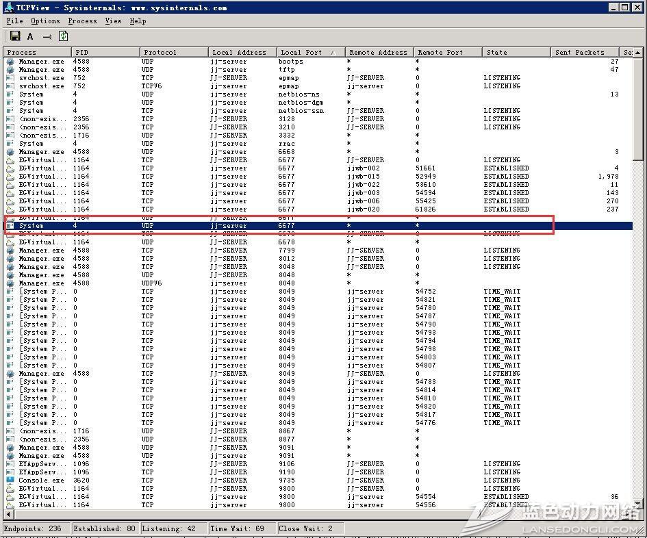Click the Save floppy disk toolbar icon
The image size is (647, 538).
tap(14, 36)
